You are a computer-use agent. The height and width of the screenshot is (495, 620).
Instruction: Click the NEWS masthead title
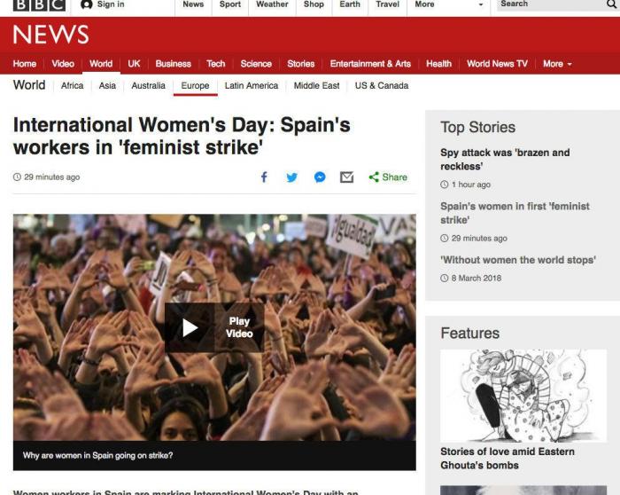pos(50,35)
